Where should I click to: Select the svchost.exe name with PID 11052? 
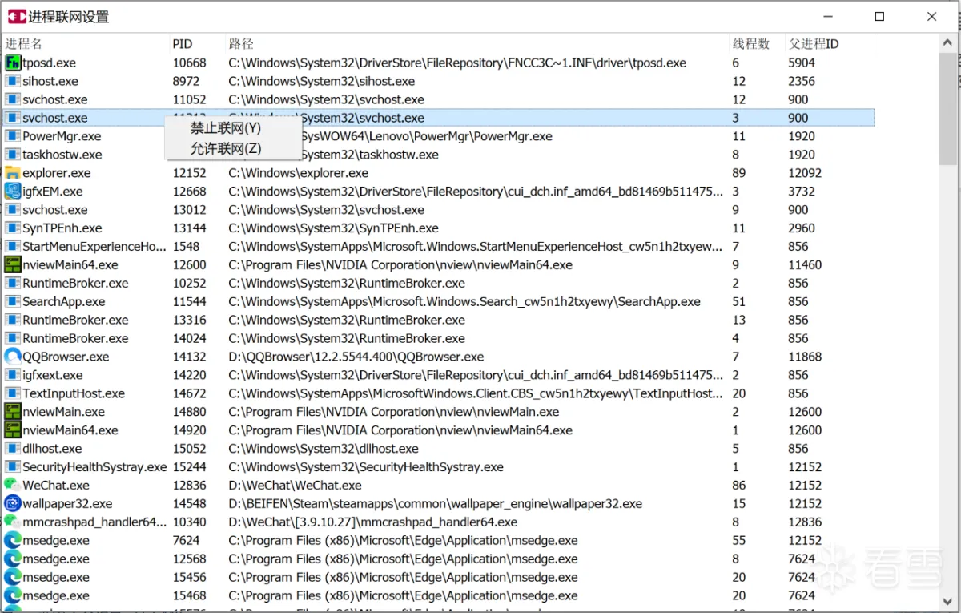(55, 99)
